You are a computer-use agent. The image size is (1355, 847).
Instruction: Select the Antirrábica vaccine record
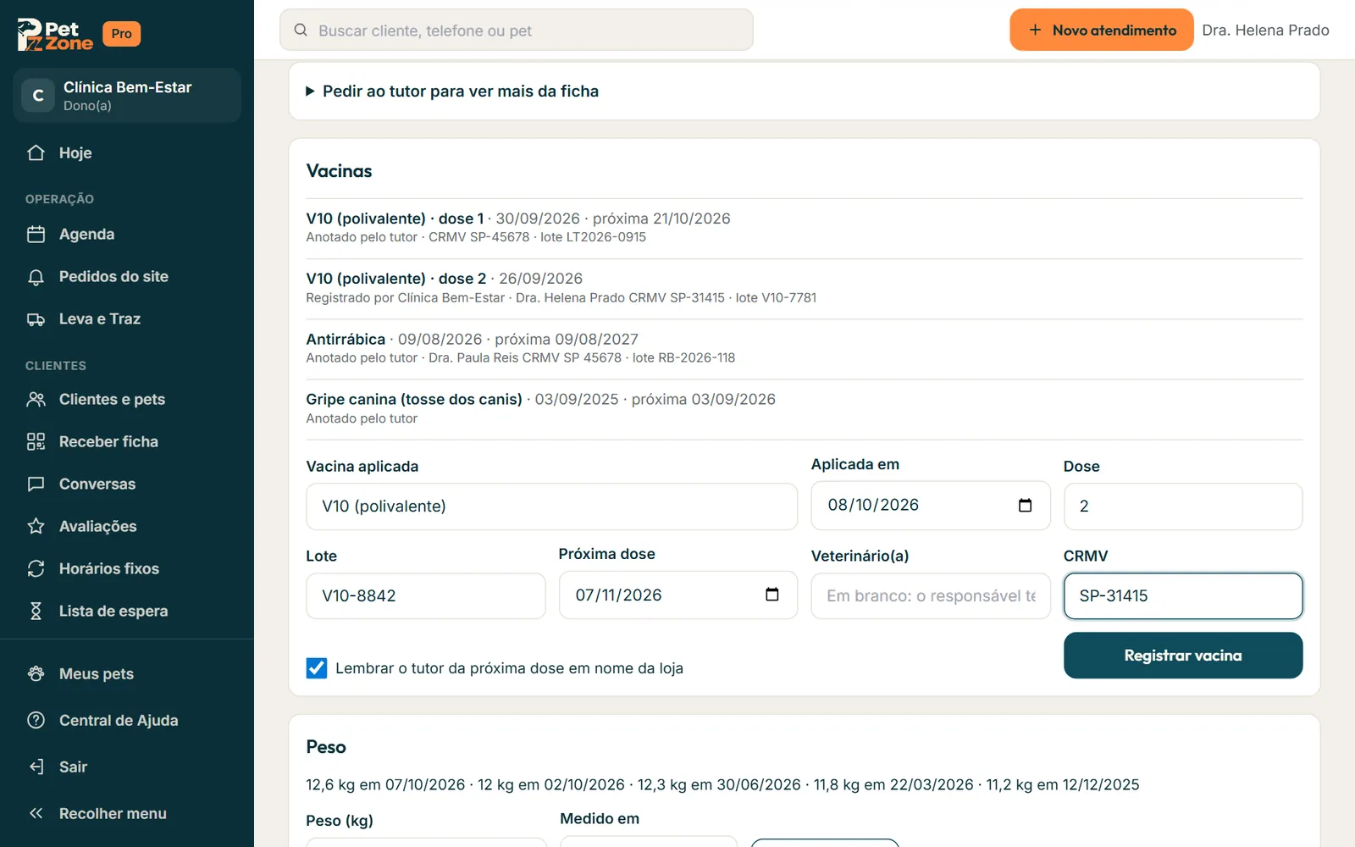(804, 348)
